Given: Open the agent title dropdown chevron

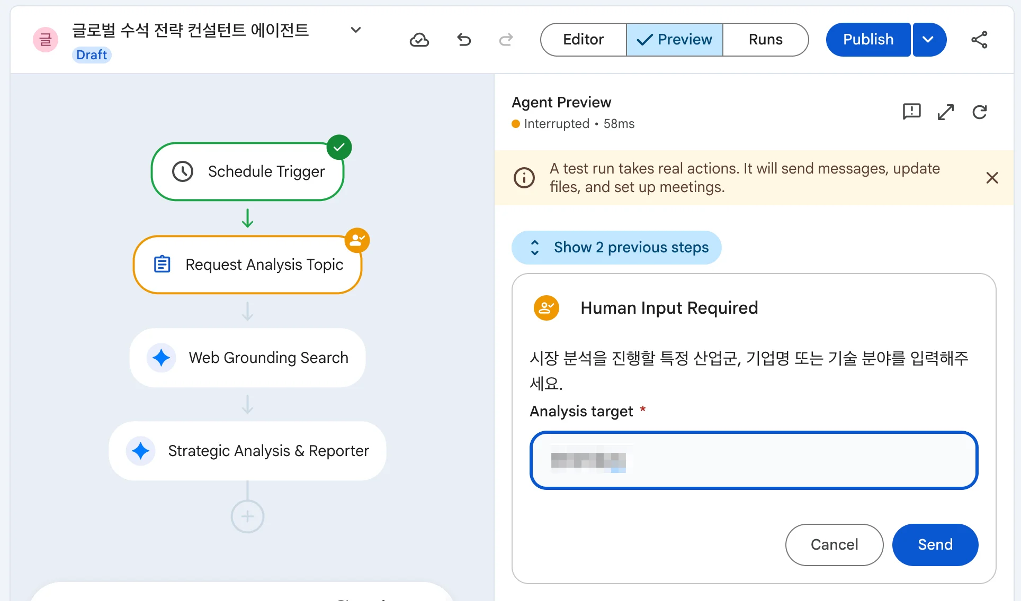Looking at the screenshot, I should [x=356, y=30].
